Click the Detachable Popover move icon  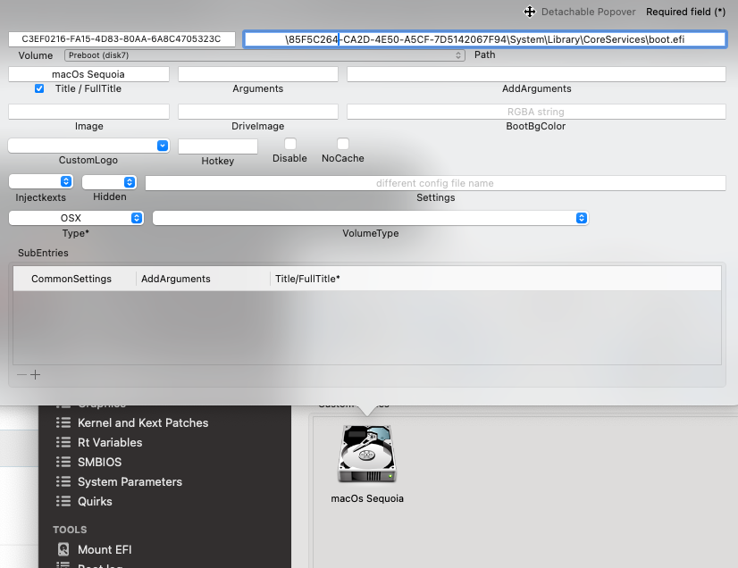[530, 12]
